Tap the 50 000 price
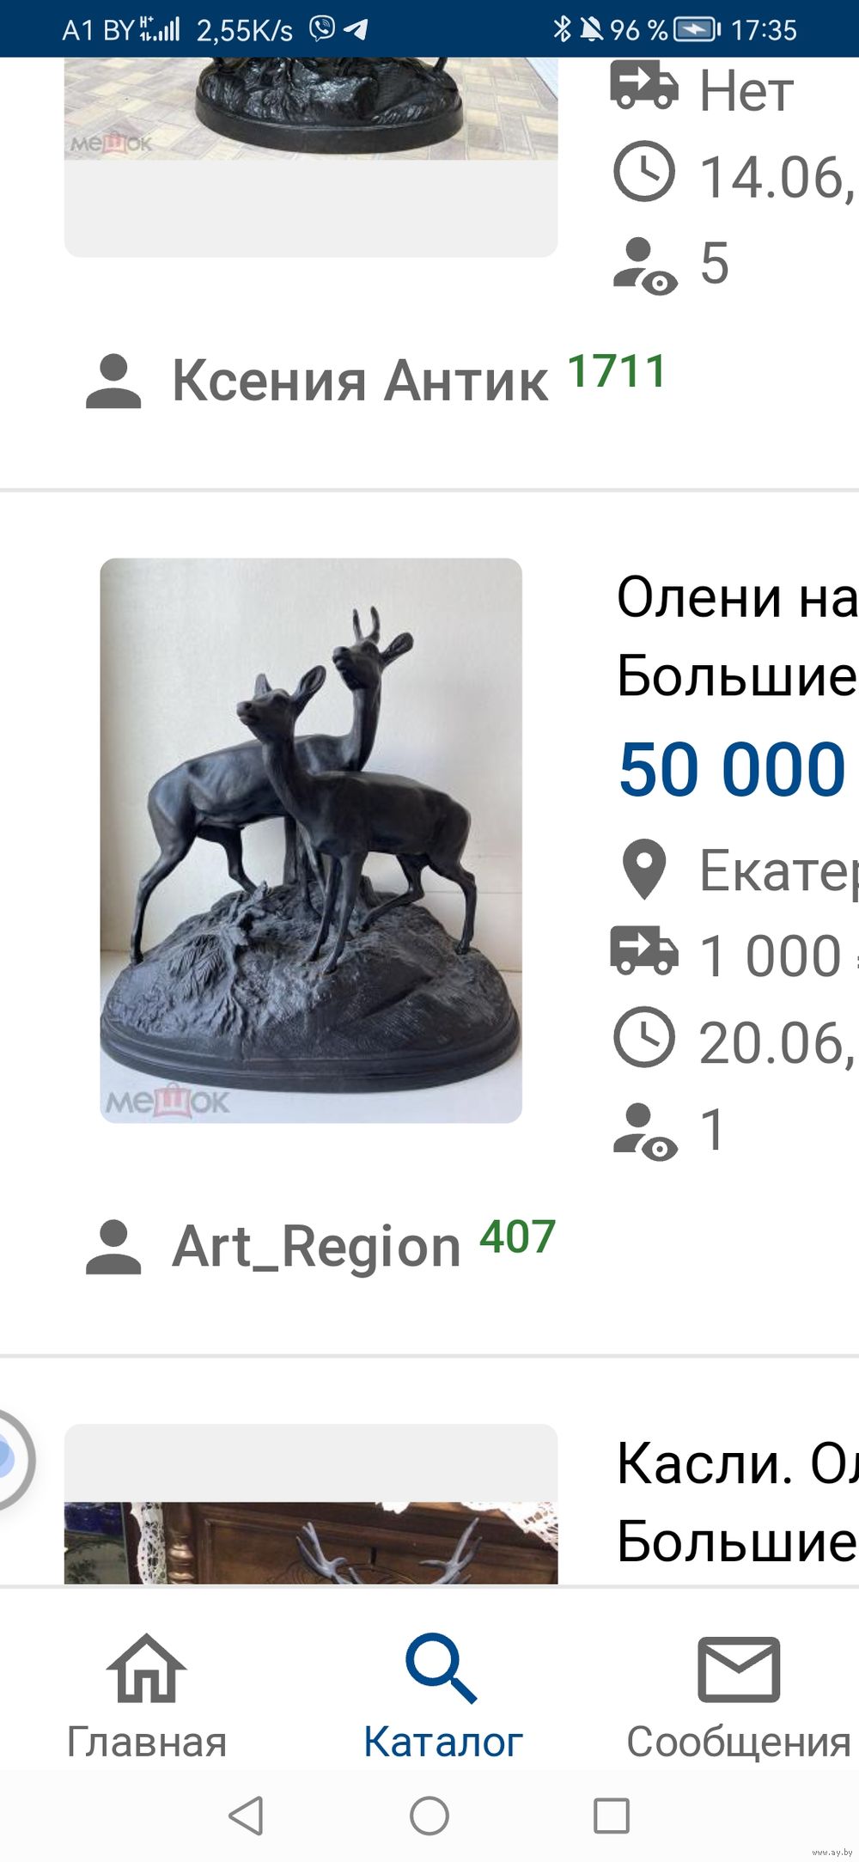This screenshot has width=859, height=1862. click(733, 769)
